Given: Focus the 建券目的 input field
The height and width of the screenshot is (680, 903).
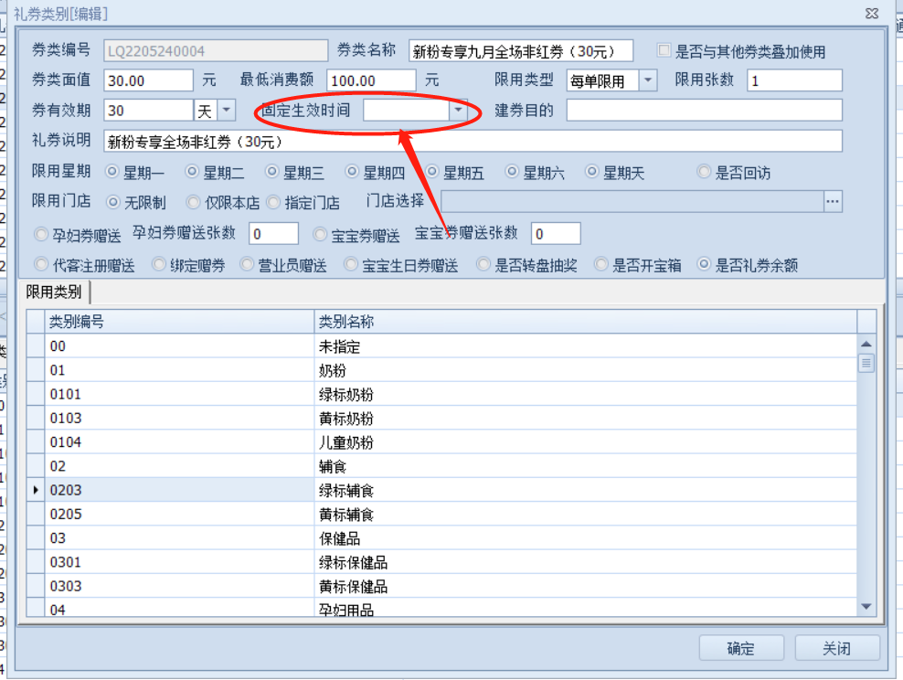Looking at the screenshot, I should 705,110.
